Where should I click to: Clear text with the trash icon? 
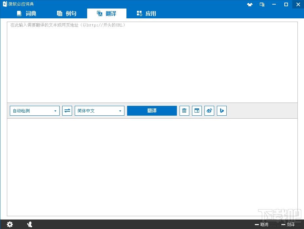coord(184,111)
